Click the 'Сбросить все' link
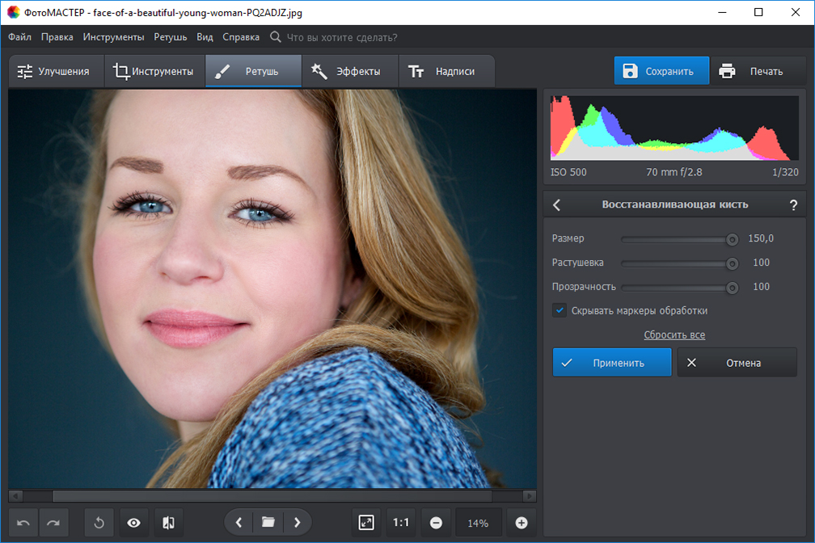Screen dimensions: 815x543 coord(674,335)
